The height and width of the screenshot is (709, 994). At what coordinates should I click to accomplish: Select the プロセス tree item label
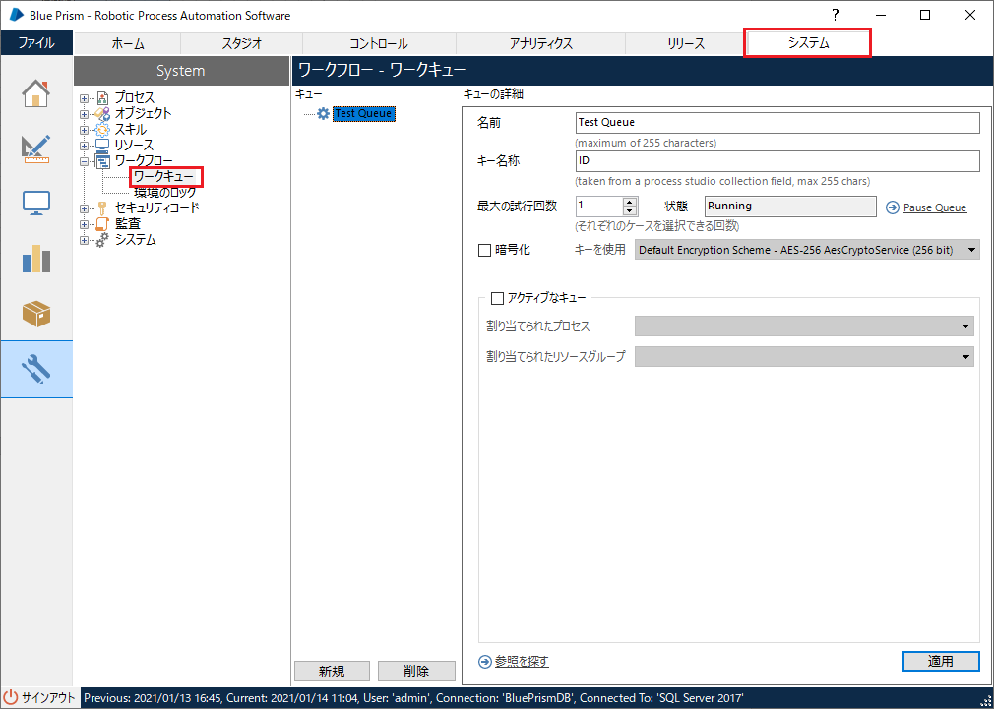coord(135,98)
